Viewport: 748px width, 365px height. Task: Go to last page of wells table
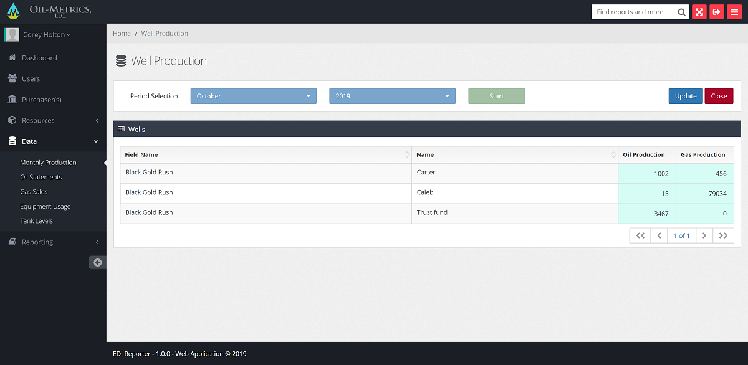723,235
